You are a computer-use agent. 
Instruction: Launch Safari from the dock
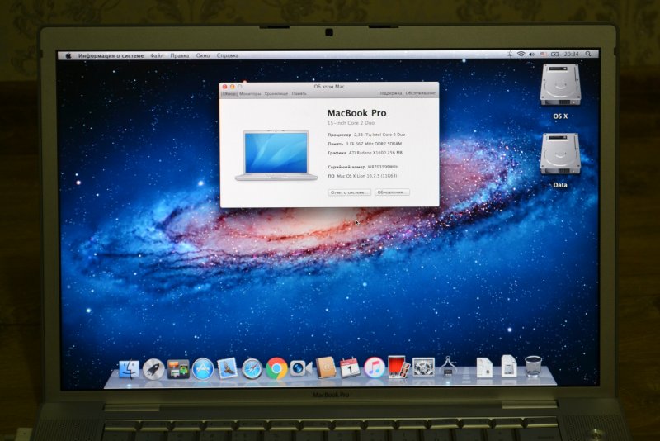click(x=252, y=368)
